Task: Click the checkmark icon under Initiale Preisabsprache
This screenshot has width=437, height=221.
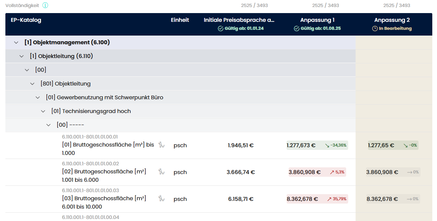Action: [221, 29]
